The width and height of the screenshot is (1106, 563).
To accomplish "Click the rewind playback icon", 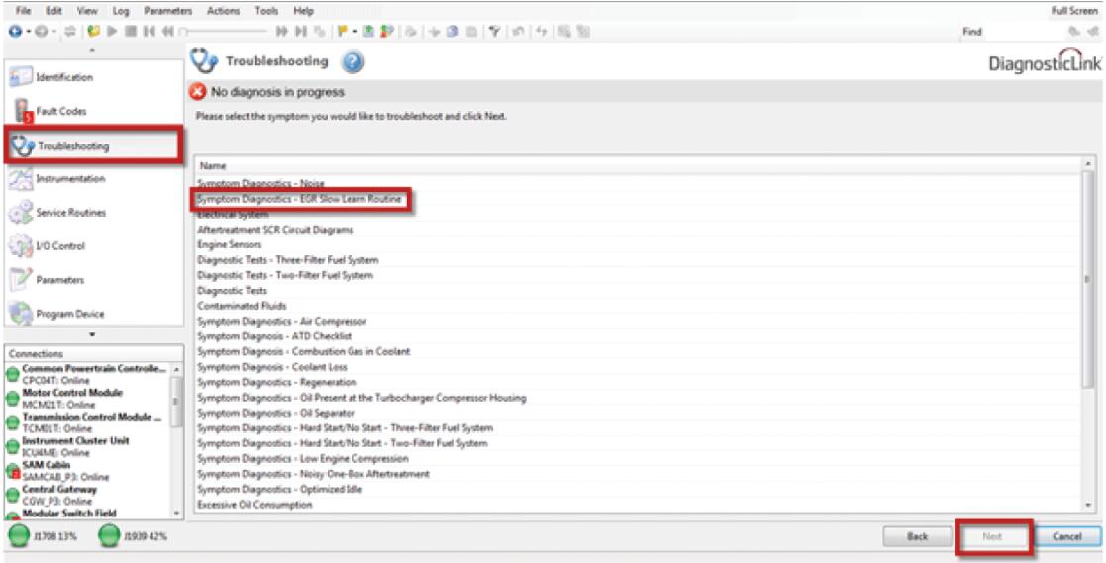I will pos(168,31).
